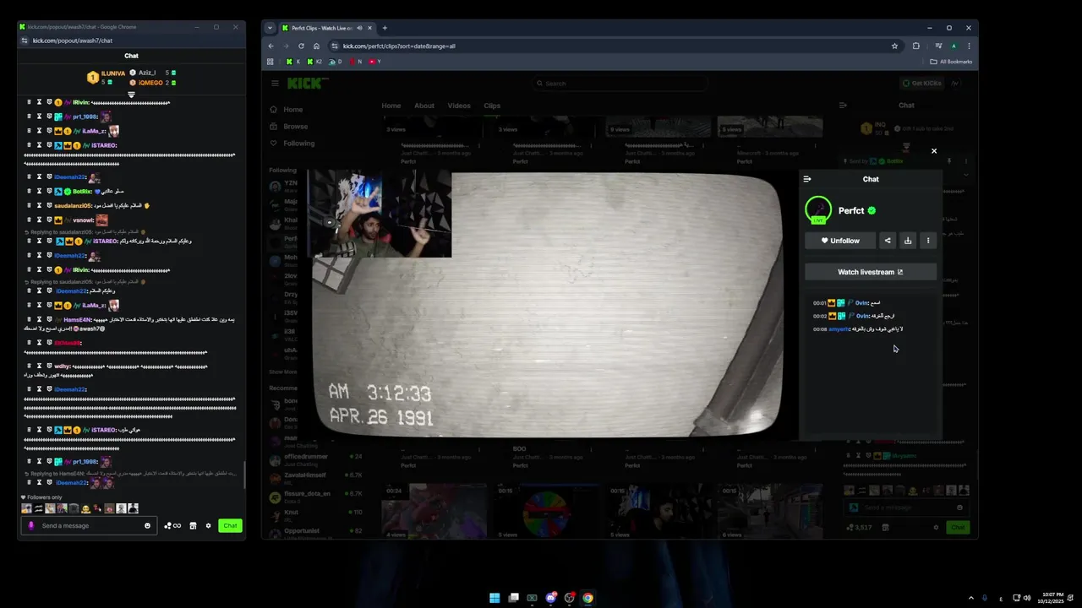Open clip more-options menu

pyautogui.click(x=928, y=241)
